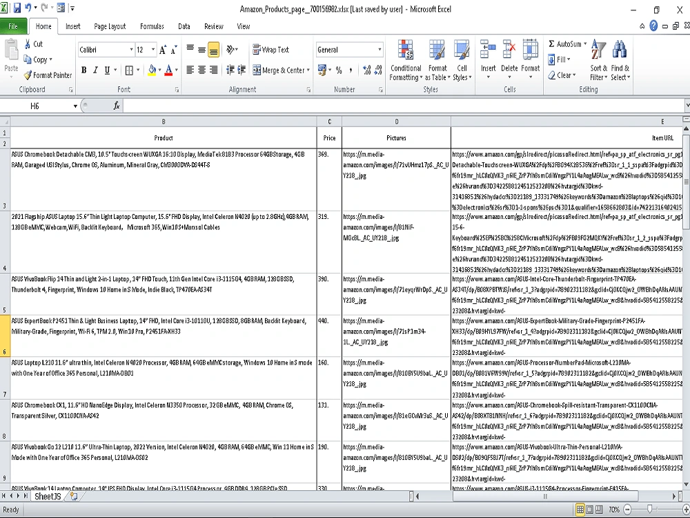
Task: Click Find & Select binoculars icon
Action: [x=620, y=50]
